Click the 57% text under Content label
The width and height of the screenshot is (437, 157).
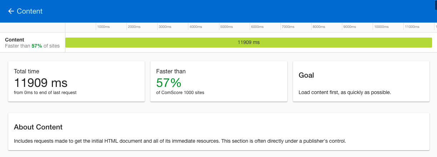tap(37, 46)
